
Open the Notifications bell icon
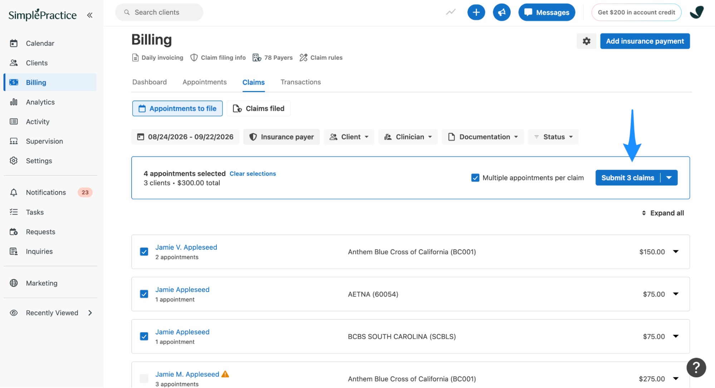click(x=14, y=193)
